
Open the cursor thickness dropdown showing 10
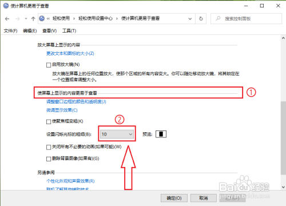coord(117,134)
